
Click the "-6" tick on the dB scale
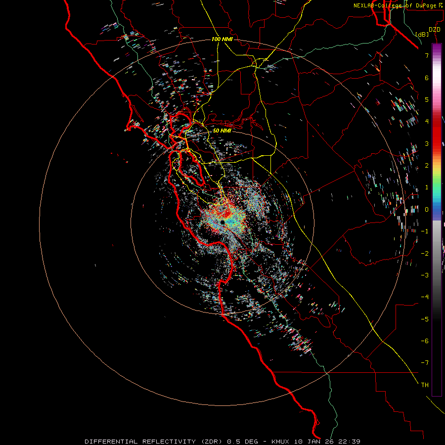pyautogui.click(x=425, y=341)
